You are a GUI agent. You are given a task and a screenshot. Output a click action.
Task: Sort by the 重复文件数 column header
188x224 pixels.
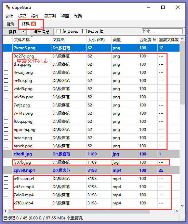pyautogui.click(x=168, y=40)
